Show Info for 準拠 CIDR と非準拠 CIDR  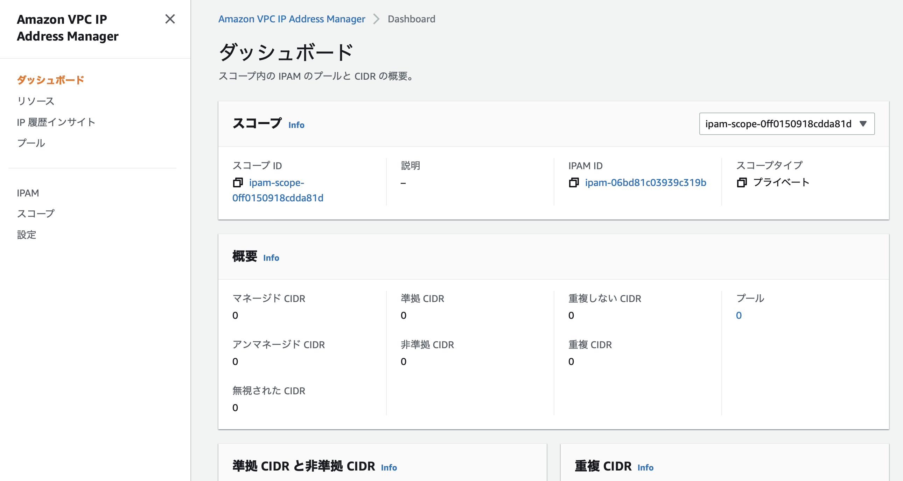point(388,468)
